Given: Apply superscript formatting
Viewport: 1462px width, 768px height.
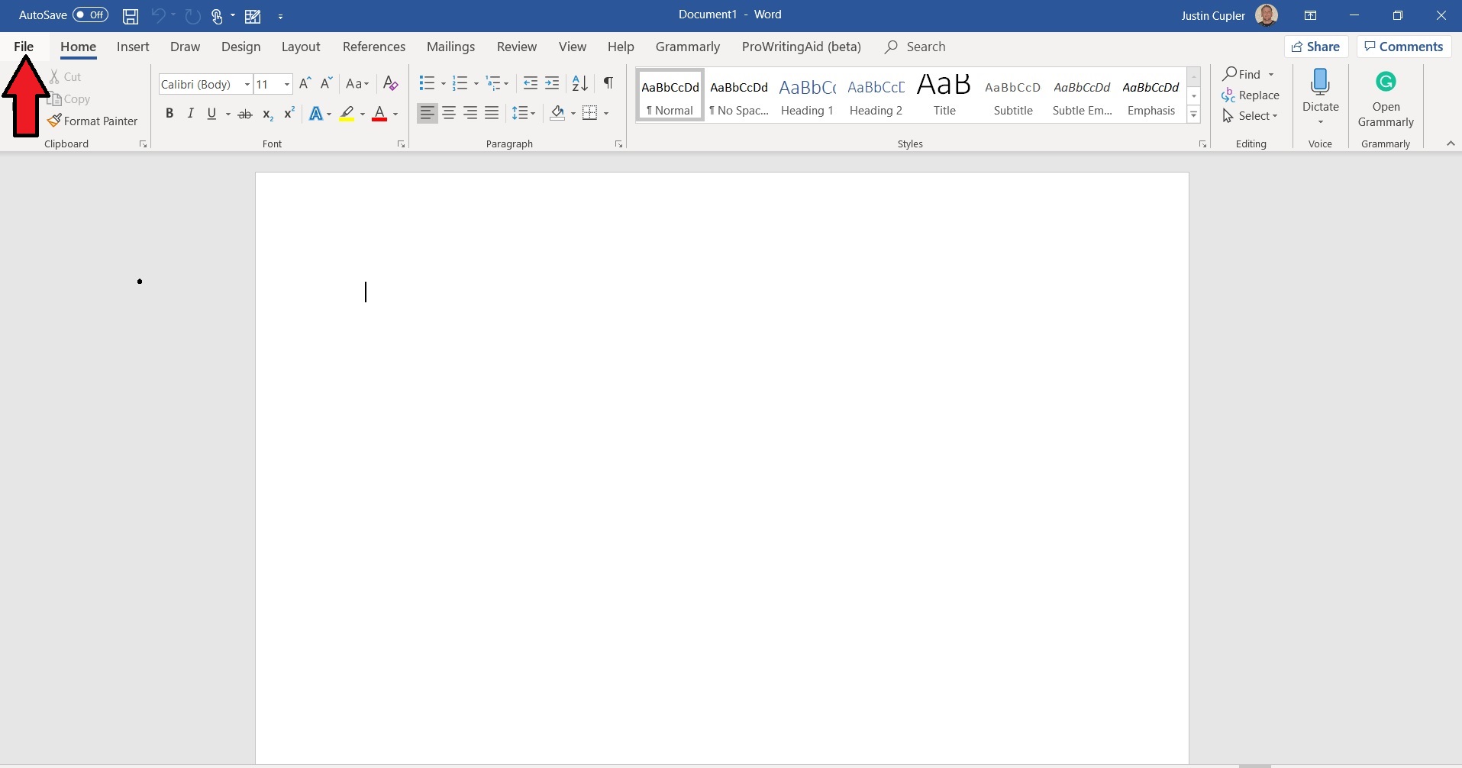Looking at the screenshot, I should (x=289, y=114).
